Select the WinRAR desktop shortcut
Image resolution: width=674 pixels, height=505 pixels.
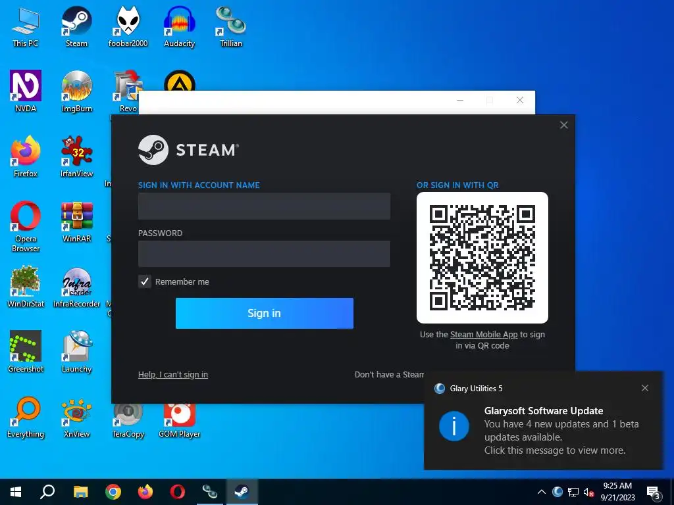coord(76,222)
